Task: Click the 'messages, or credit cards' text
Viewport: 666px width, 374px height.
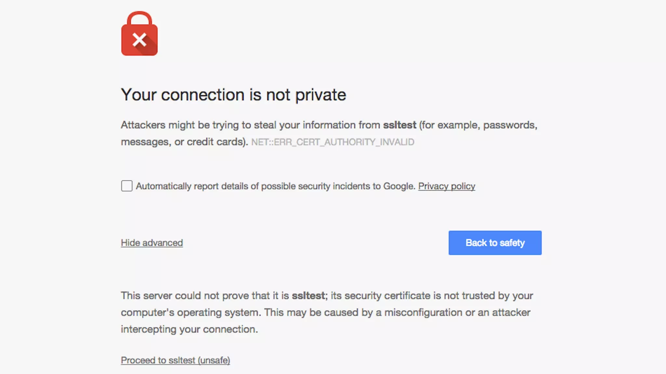Action: (x=184, y=142)
